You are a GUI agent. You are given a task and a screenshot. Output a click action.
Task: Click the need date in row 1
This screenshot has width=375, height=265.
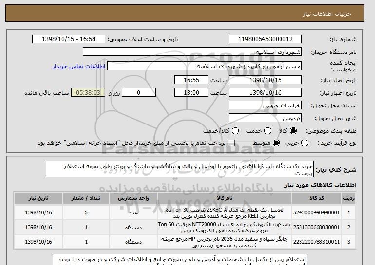pos(38,212)
